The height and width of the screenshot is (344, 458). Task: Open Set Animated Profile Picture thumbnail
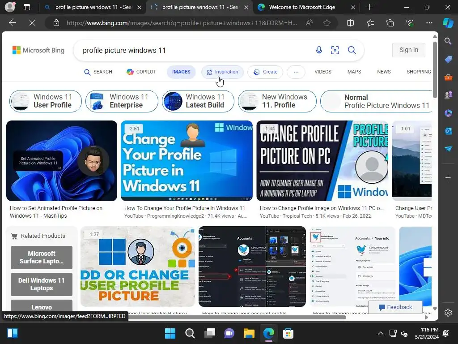point(62,161)
